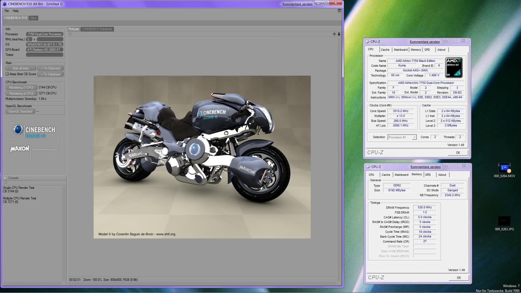Image resolution: width=521 pixels, height=293 pixels.
Task: Click the CPU-Z title icon in CPU window
Action: point(367,42)
